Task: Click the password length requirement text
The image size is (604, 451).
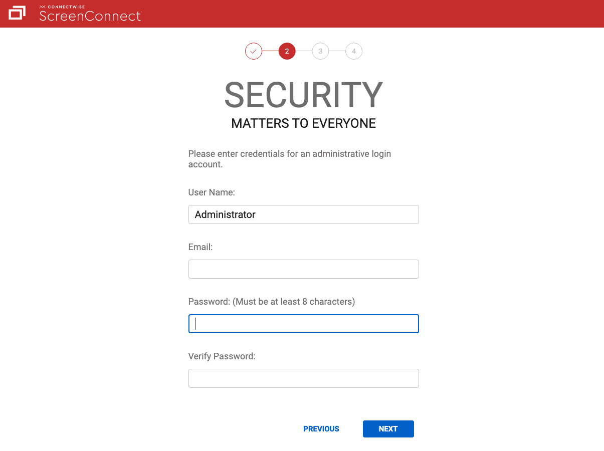Action: click(271, 301)
